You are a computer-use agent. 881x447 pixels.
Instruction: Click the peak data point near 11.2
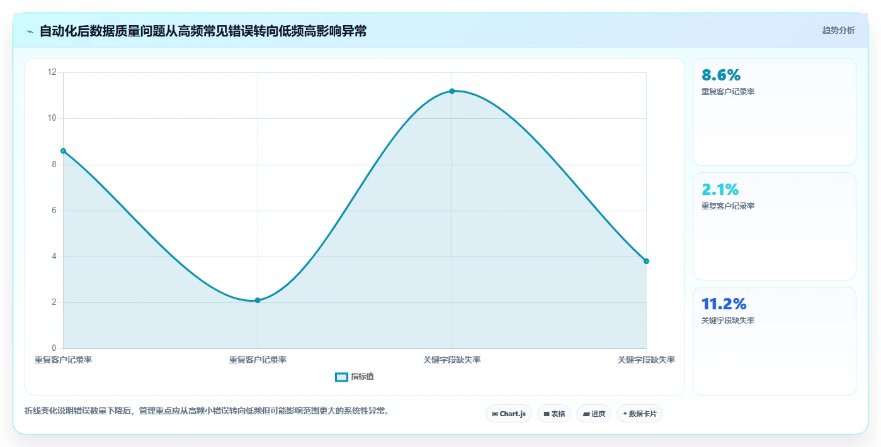point(452,91)
